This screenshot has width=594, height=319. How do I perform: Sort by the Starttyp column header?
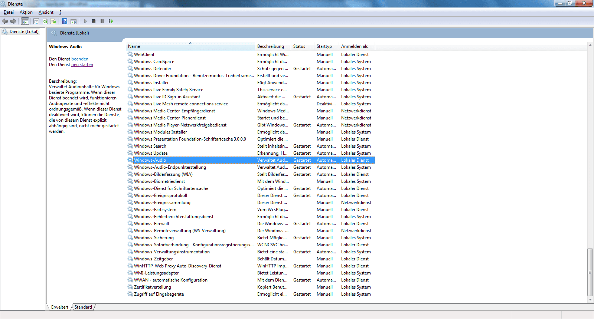[x=326, y=46]
